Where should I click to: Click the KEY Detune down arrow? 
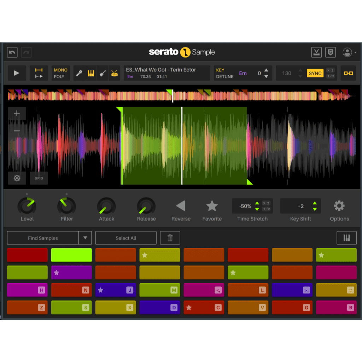point(265,76)
